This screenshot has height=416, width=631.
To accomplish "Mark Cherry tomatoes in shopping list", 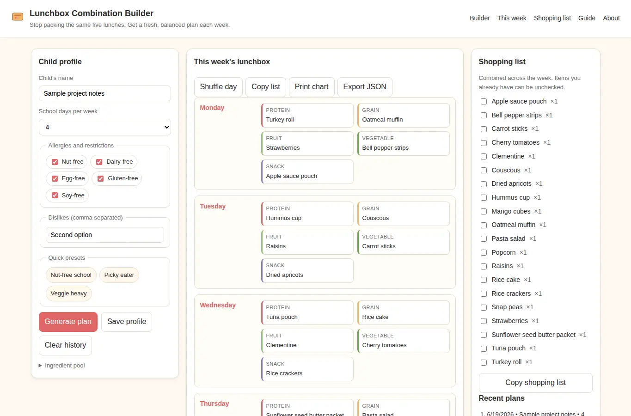I will tap(484, 143).
